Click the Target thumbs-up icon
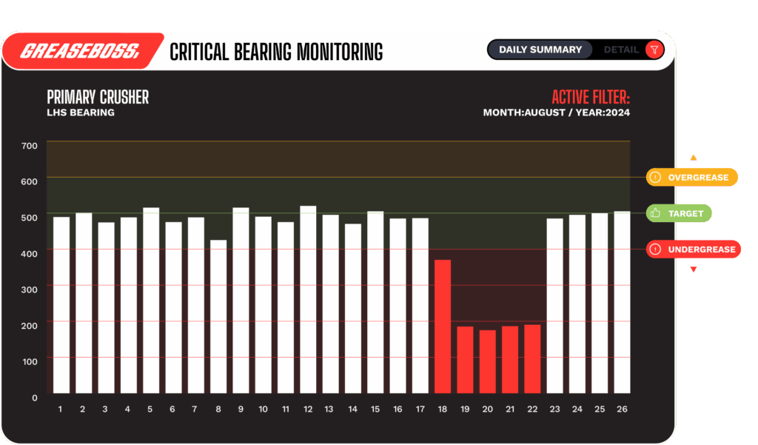Image resolution: width=758 pixels, height=445 pixels. click(x=655, y=213)
